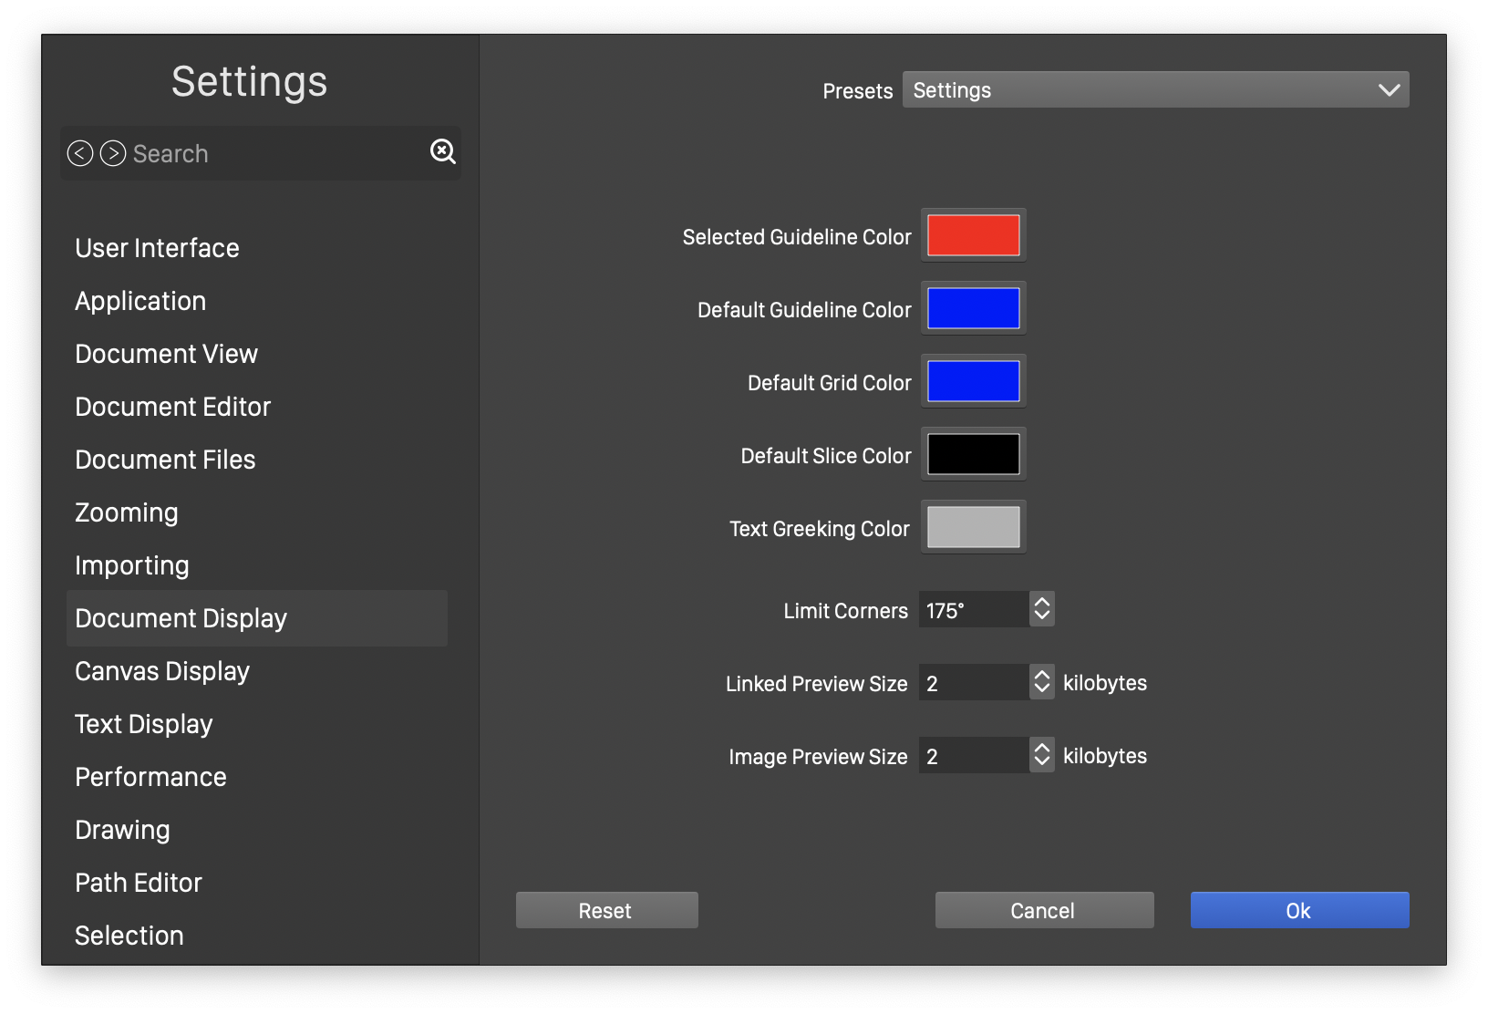Adjust the Image Preview Size stepper
Image resolution: width=1488 pixels, height=1014 pixels.
(1042, 755)
